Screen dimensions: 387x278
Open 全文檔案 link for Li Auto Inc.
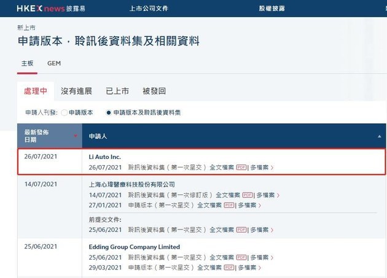[222, 168]
